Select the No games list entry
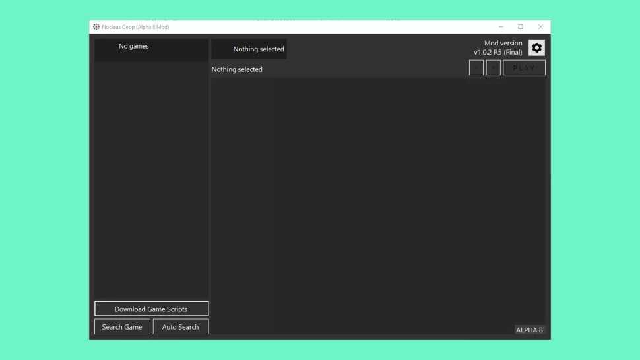 point(134,47)
